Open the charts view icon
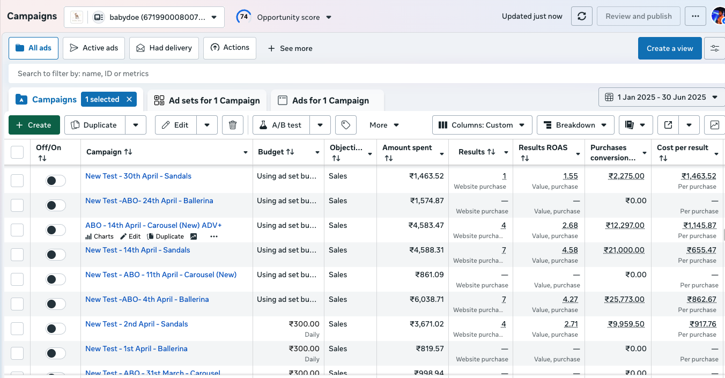Image resolution: width=725 pixels, height=378 pixels. [x=715, y=125]
